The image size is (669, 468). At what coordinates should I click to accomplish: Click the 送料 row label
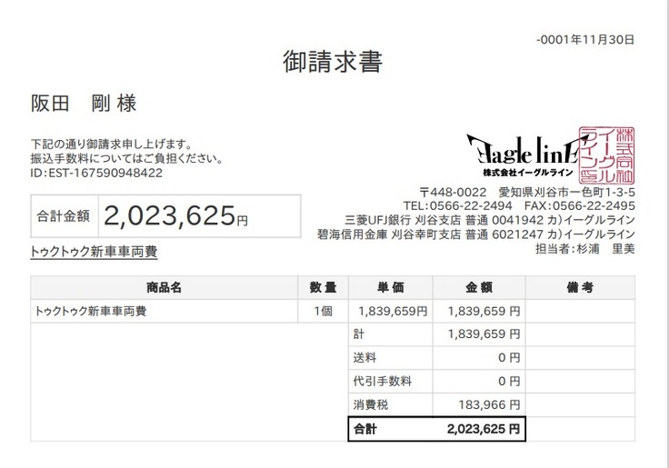click(364, 358)
